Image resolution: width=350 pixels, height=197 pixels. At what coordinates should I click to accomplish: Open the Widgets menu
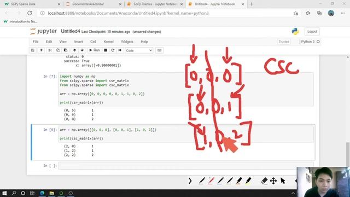(127, 42)
